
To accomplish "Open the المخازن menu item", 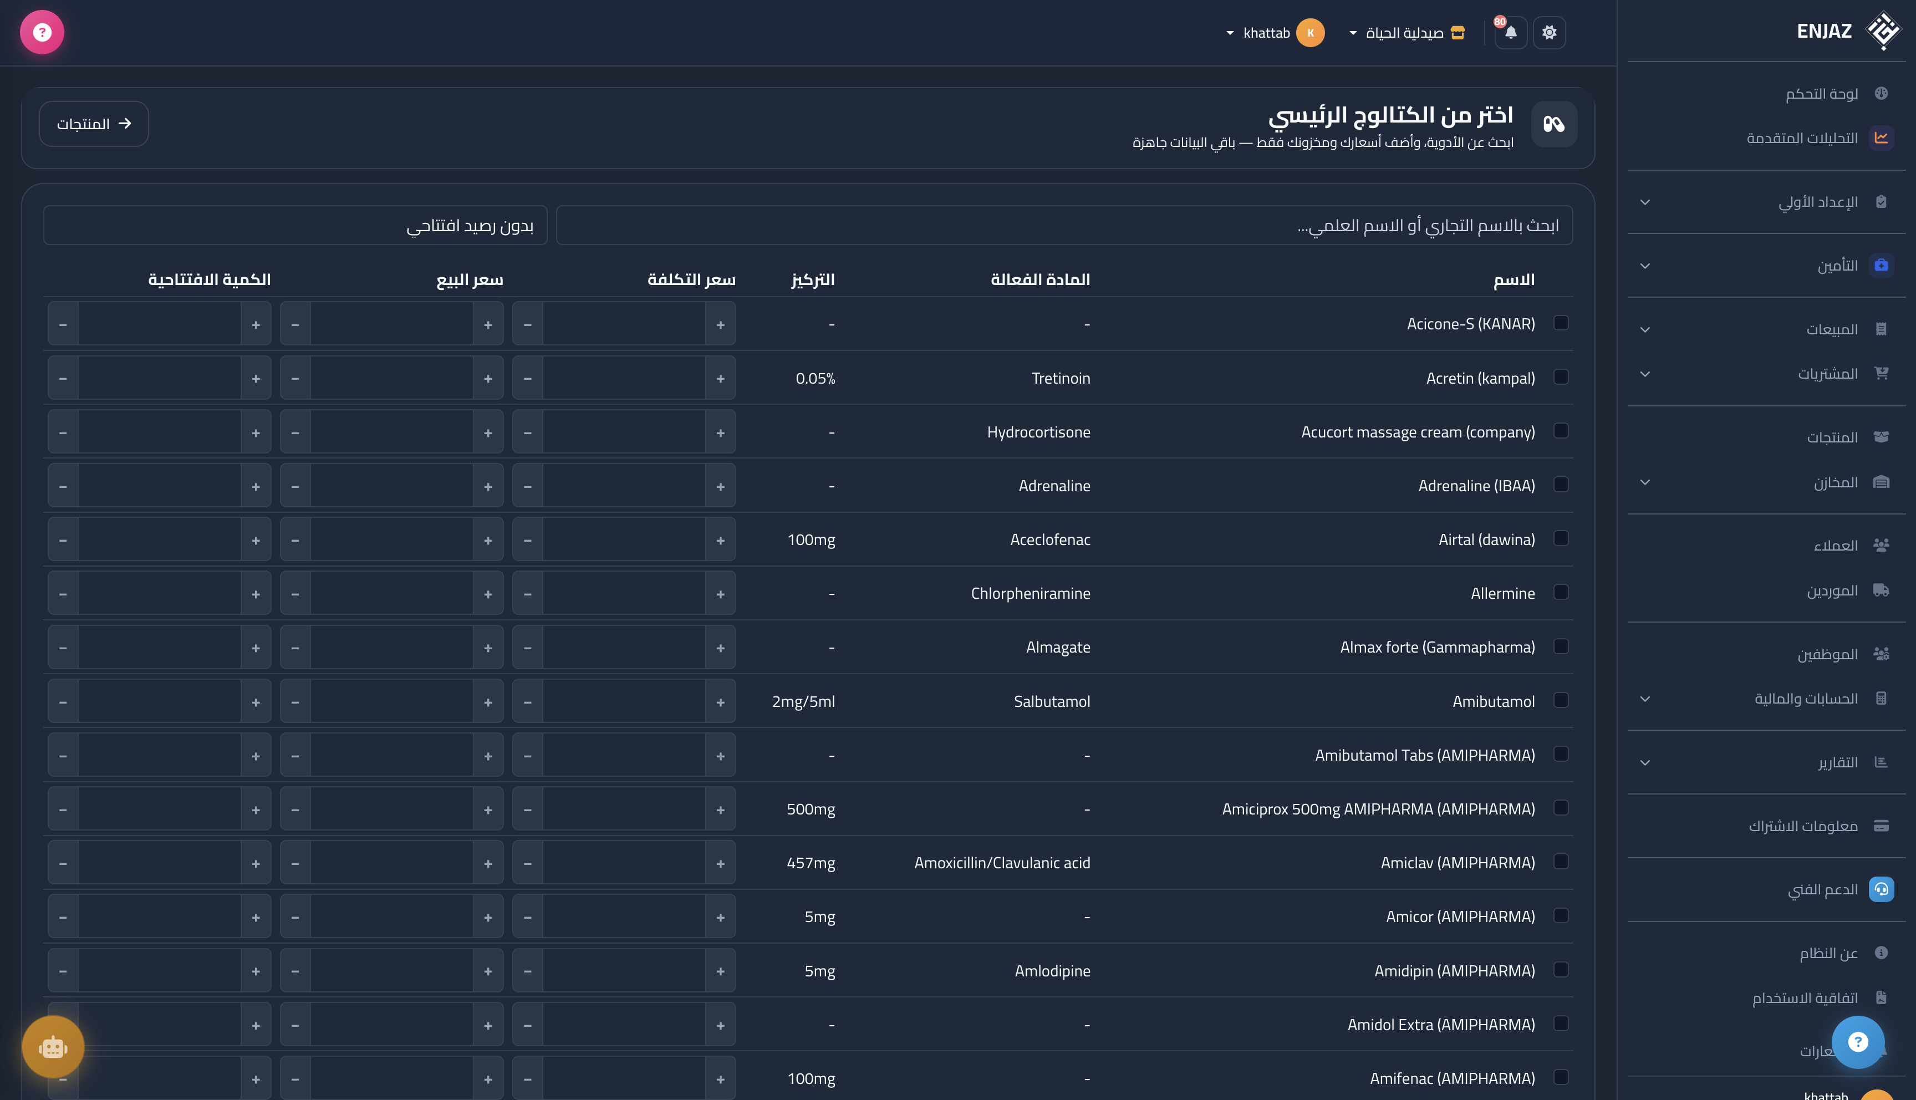I will 1766,482.
